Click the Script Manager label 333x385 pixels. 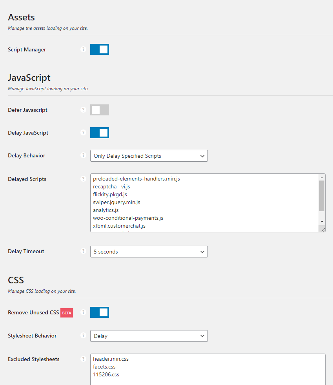tap(27, 49)
